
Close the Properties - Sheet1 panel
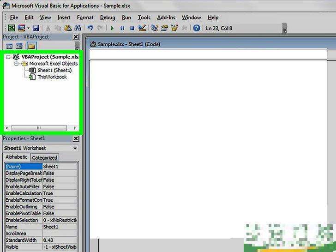(76, 138)
